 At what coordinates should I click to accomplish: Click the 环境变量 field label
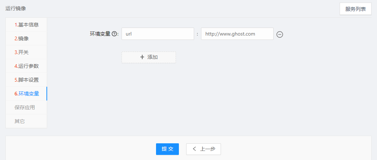[100, 34]
